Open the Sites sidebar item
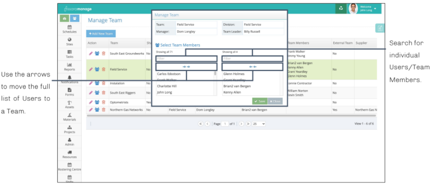The image size is (432, 186). coord(69,42)
